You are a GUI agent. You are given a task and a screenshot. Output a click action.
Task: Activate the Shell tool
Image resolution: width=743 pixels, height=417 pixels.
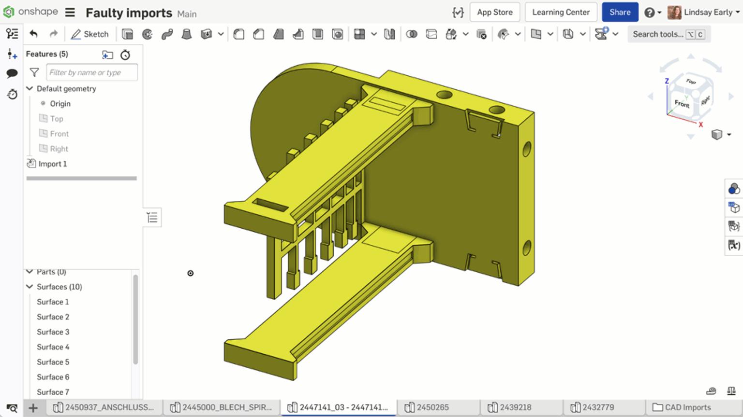pos(318,34)
